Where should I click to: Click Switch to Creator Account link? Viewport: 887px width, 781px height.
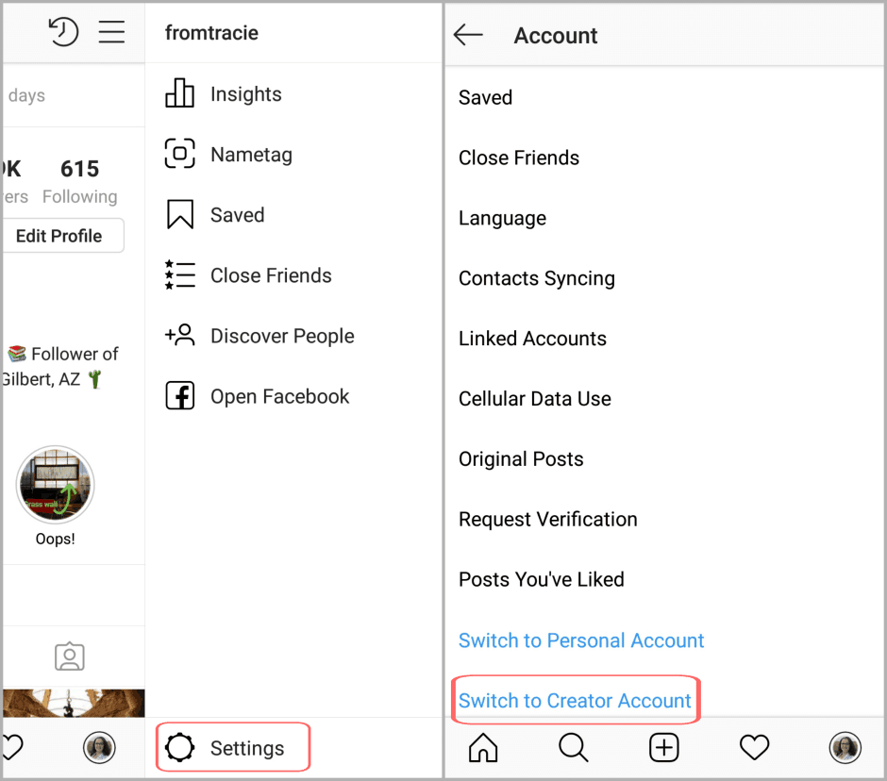click(575, 701)
